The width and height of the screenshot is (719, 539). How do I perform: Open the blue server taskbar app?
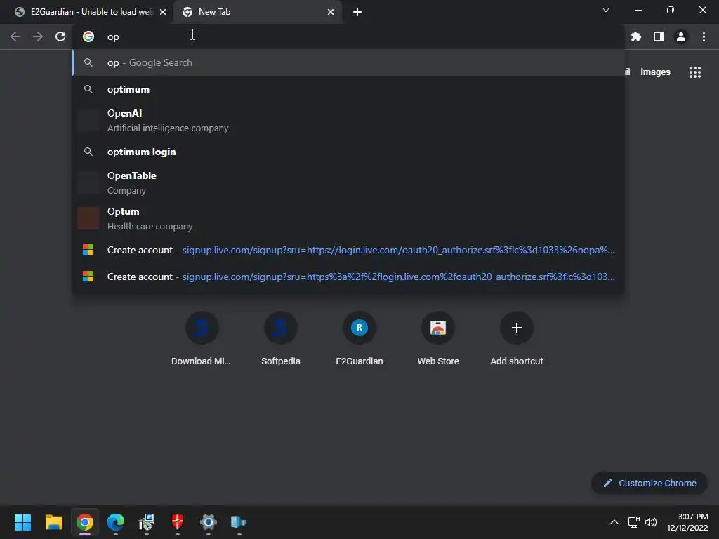click(x=239, y=522)
